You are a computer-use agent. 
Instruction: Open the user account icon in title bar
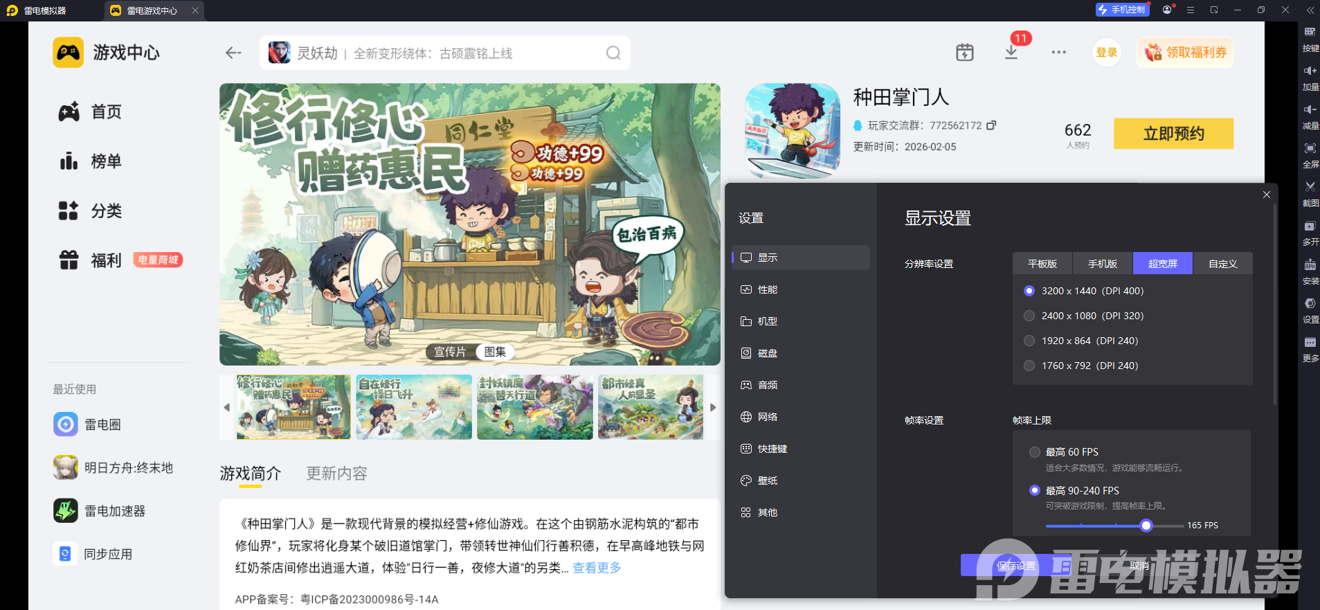click(1168, 10)
